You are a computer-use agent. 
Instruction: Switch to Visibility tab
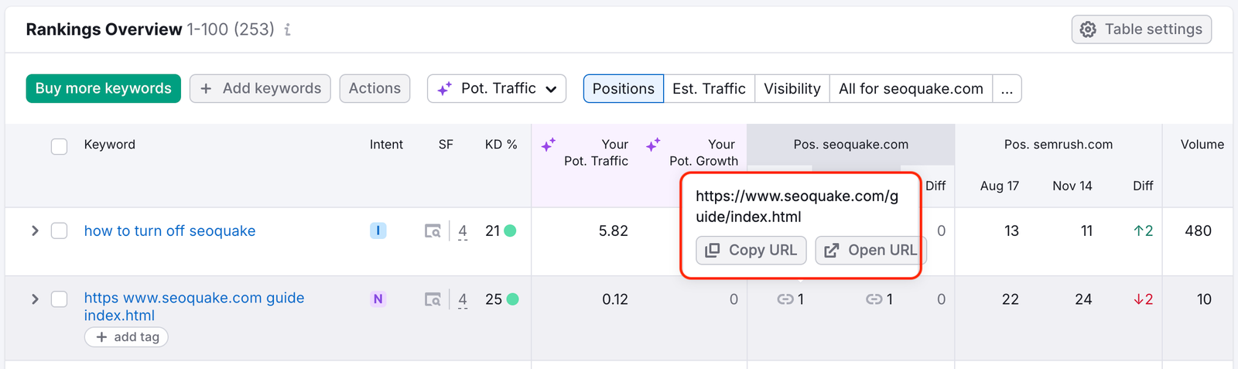[x=792, y=88]
